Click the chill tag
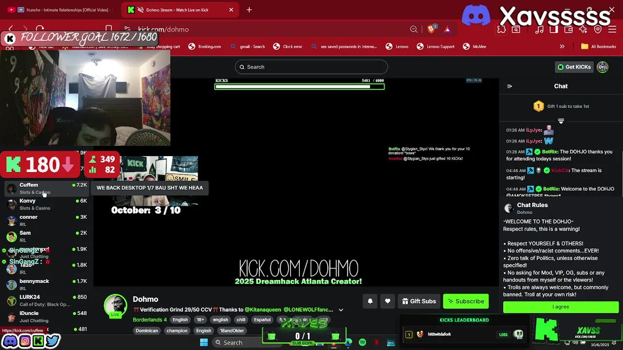This screenshot has width=623, height=350. click(x=241, y=320)
